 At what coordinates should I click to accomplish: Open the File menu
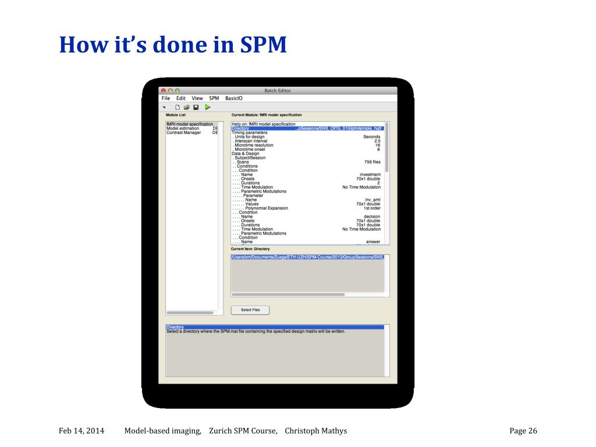166,98
